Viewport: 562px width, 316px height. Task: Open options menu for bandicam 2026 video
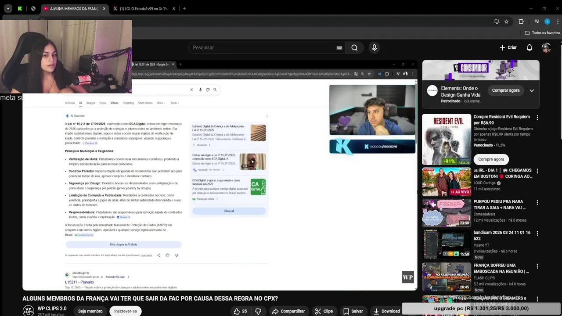coord(537,233)
